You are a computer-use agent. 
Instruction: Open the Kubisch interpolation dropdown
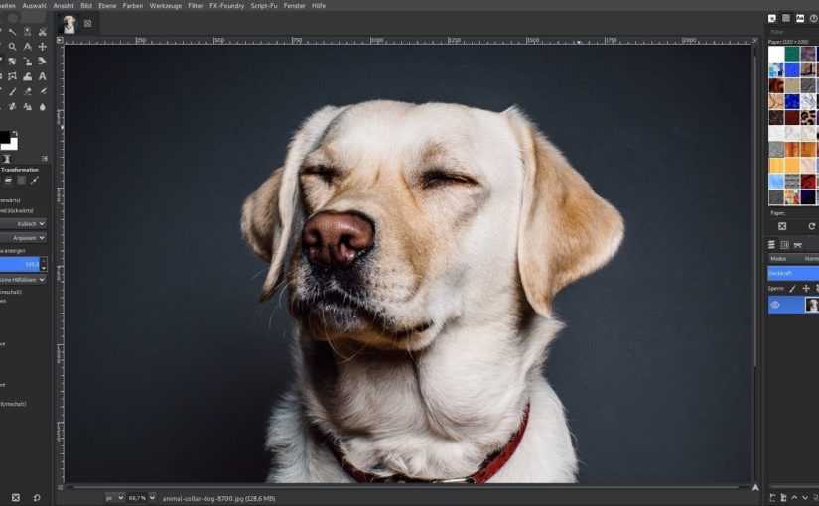pyautogui.click(x=23, y=224)
